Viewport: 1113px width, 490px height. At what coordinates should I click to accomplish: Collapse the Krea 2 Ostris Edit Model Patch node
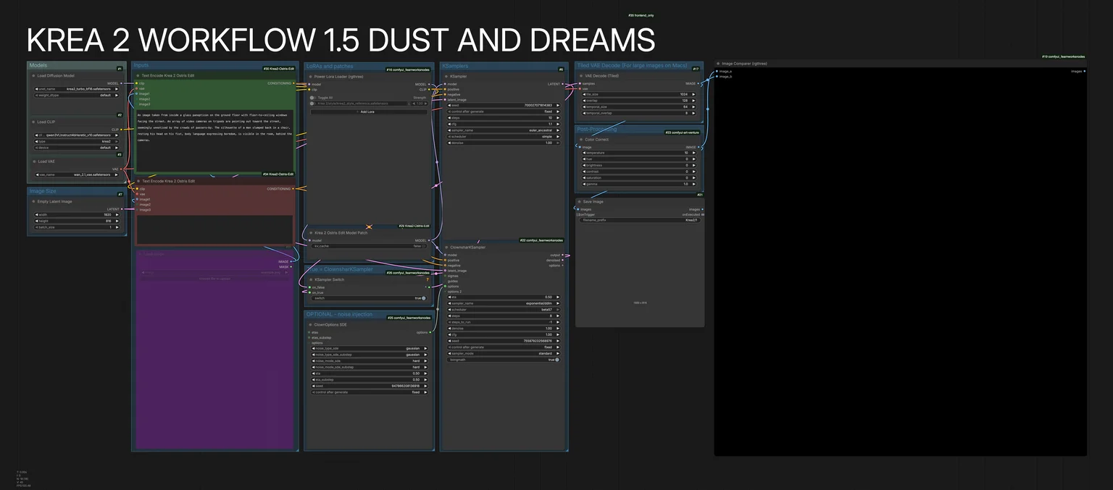[x=310, y=233]
